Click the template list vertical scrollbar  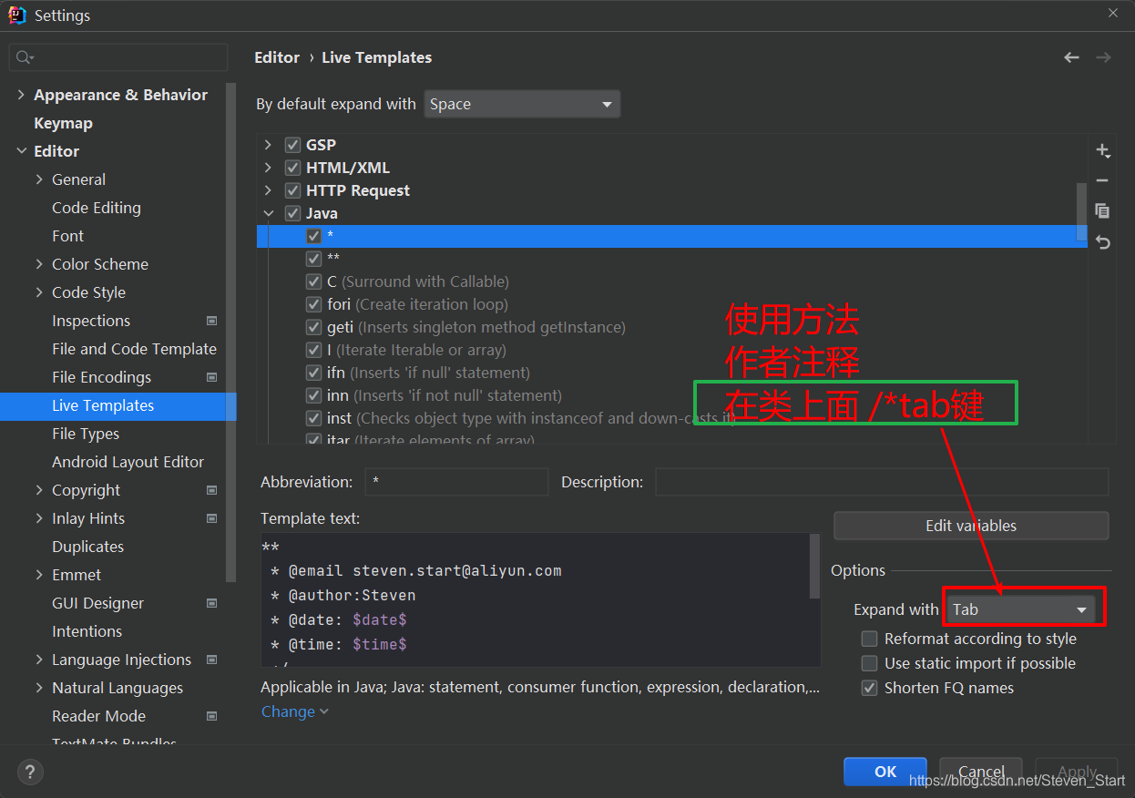pos(1081,211)
